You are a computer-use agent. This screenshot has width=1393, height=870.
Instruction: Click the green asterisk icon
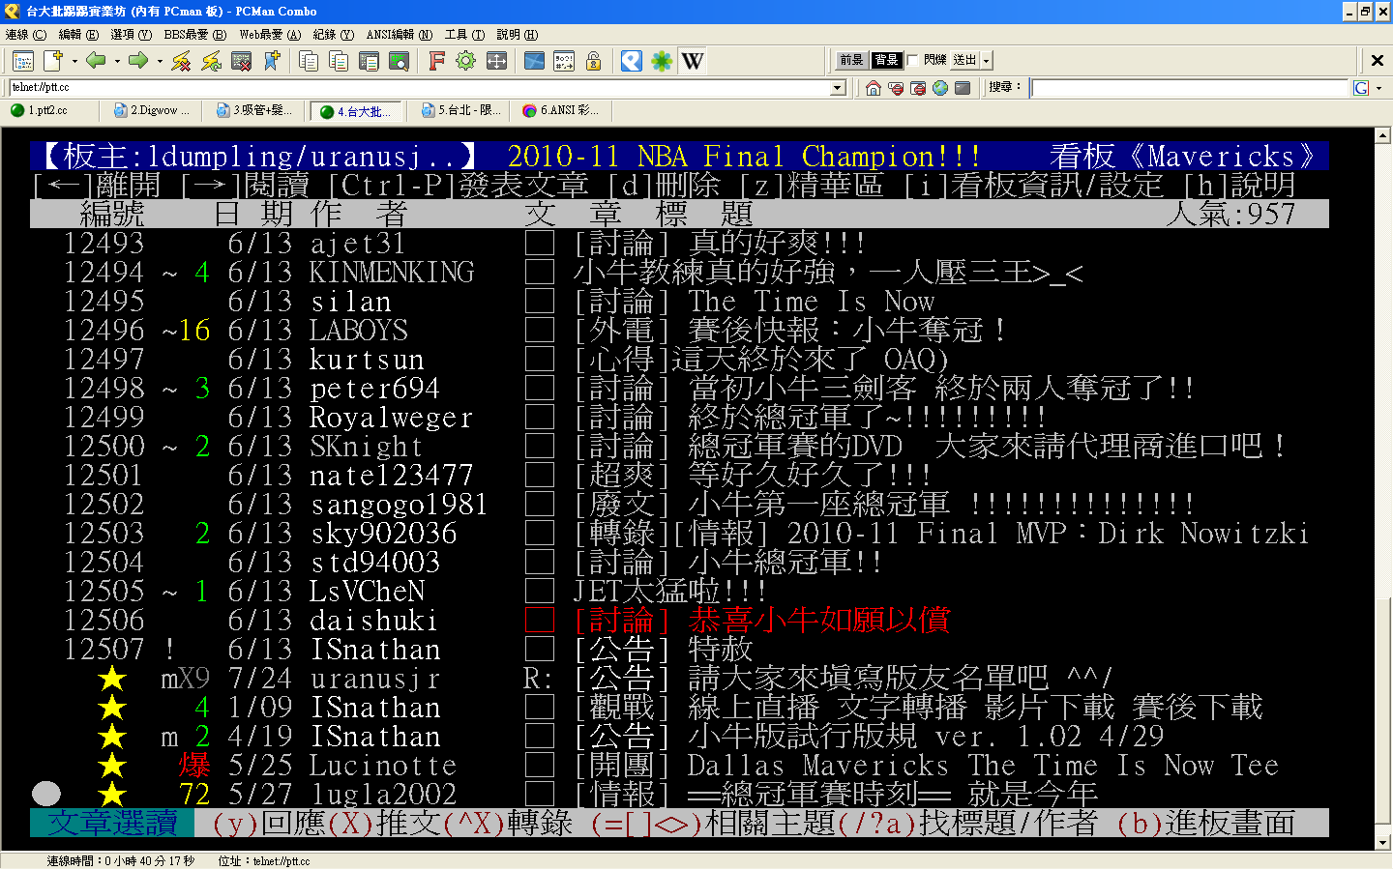point(662,61)
